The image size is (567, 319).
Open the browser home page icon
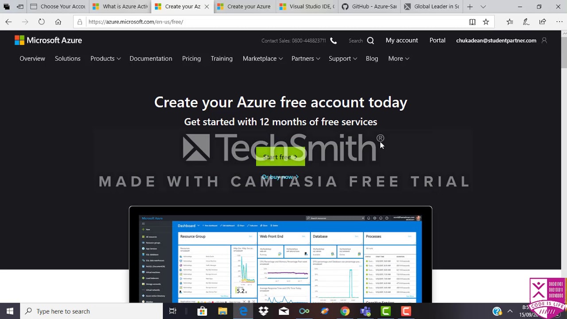(x=58, y=22)
